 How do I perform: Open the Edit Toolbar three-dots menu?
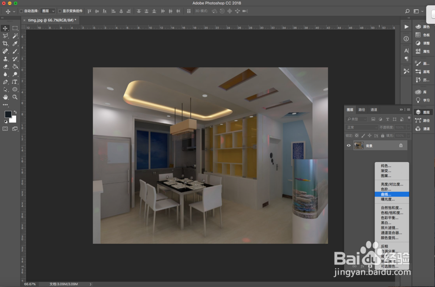pyautogui.click(x=5, y=105)
